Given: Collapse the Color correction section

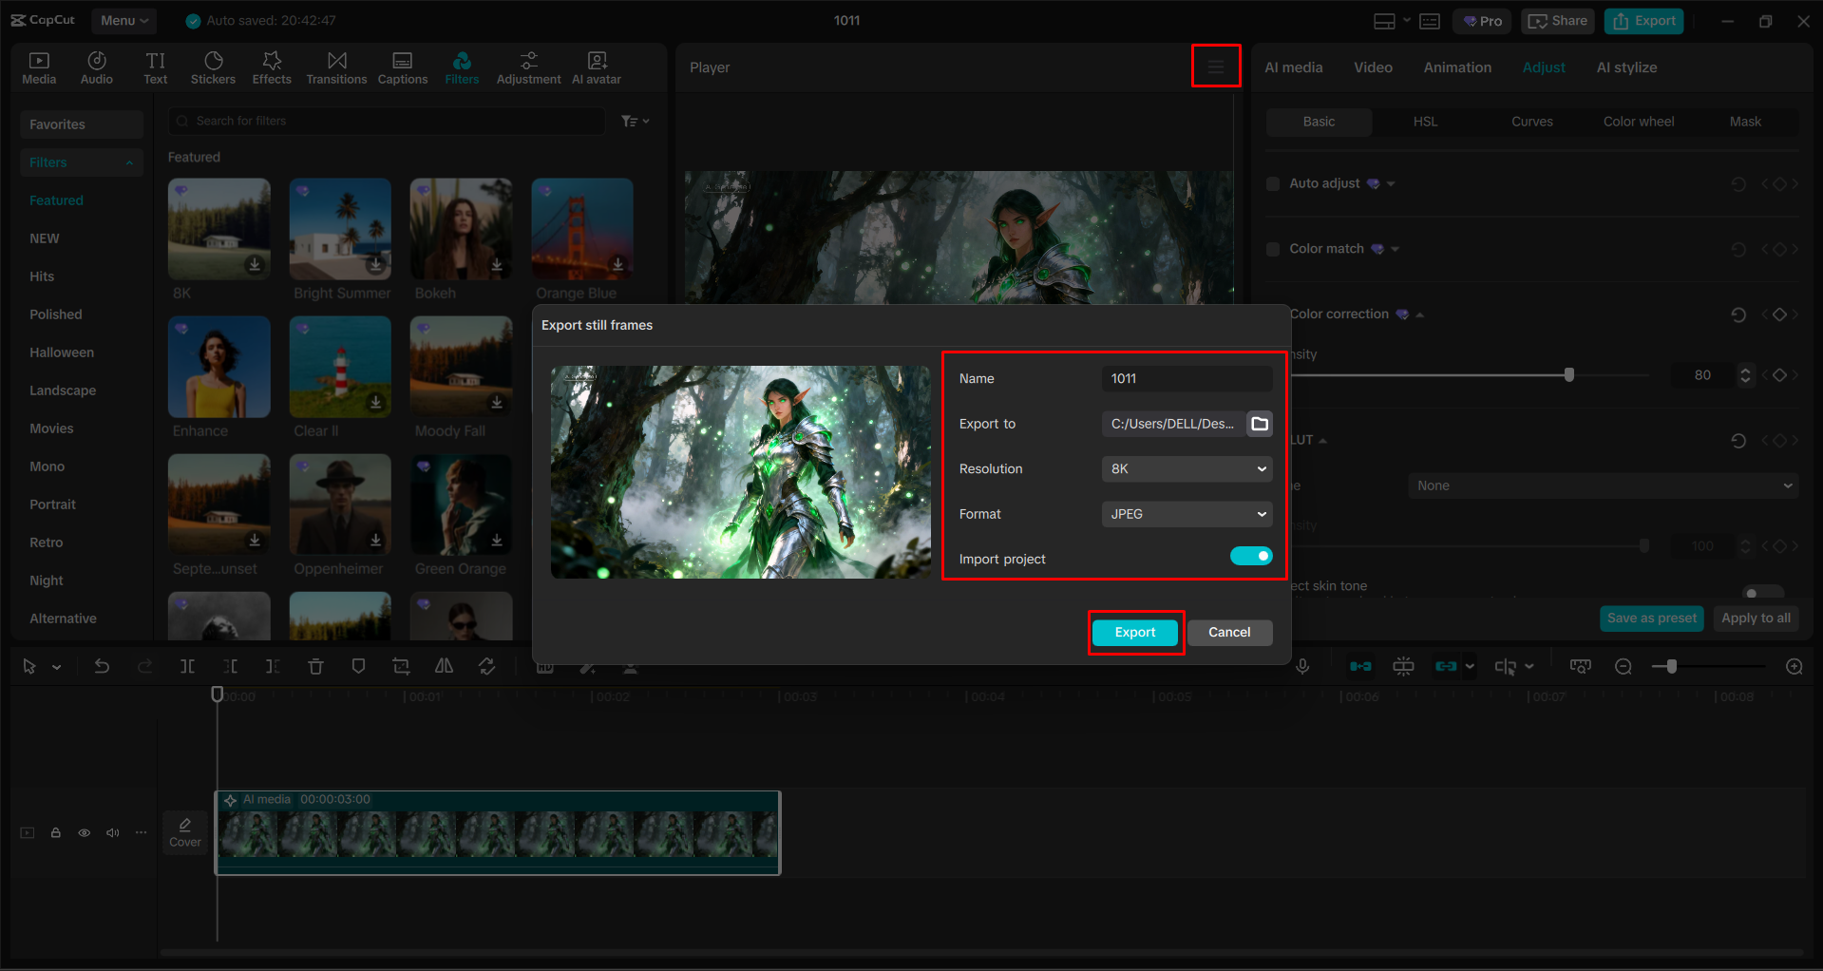Looking at the screenshot, I should (1419, 314).
